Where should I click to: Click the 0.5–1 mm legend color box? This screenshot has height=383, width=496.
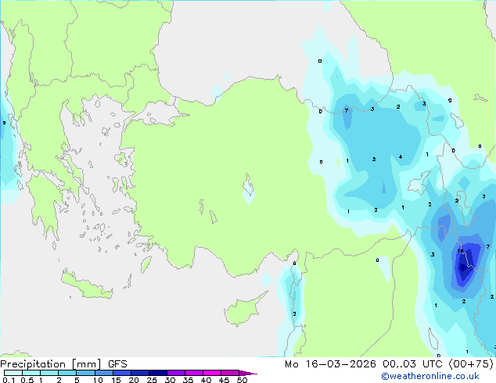point(31,373)
